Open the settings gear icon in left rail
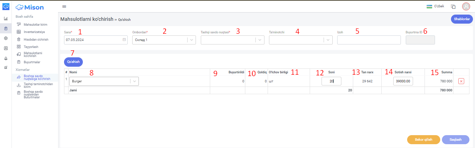The image size is (475, 148). tap(6, 38)
